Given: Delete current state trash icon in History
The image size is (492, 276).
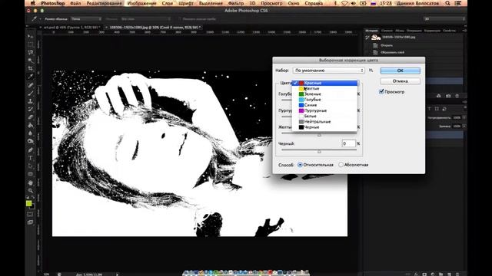Looking at the screenshot, I should click(x=457, y=96).
